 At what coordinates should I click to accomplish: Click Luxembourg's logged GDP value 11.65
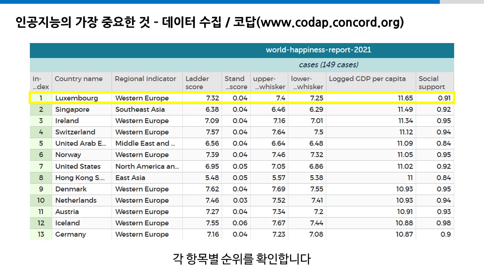(x=371, y=98)
